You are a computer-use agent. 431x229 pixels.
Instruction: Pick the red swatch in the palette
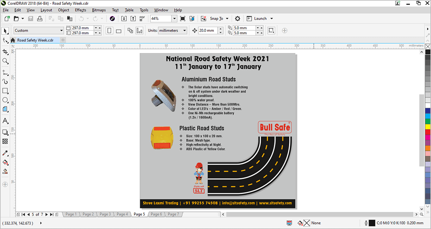[428, 132]
